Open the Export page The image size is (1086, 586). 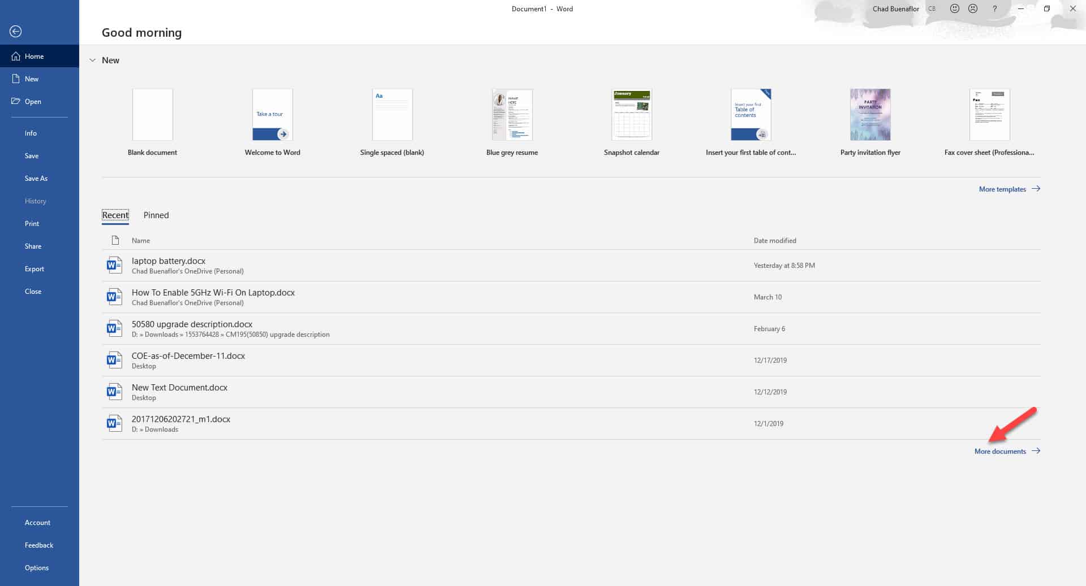click(x=40, y=268)
